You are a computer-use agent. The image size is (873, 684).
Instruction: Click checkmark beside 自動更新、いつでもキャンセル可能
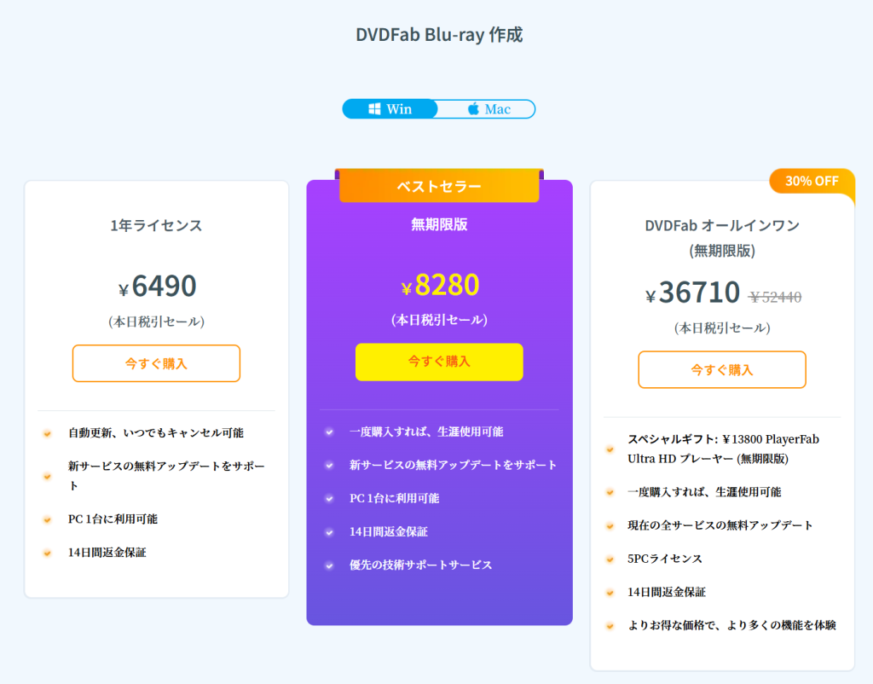click(x=48, y=433)
